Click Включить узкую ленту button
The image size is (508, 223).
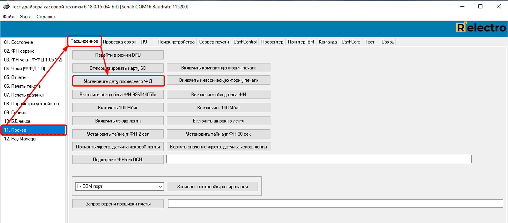pyautogui.click(x=118, y=121)
